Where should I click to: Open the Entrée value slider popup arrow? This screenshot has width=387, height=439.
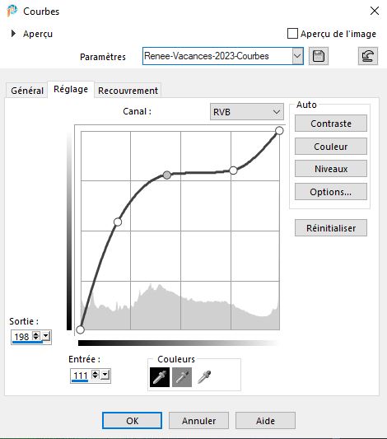(x=105, y=375)
